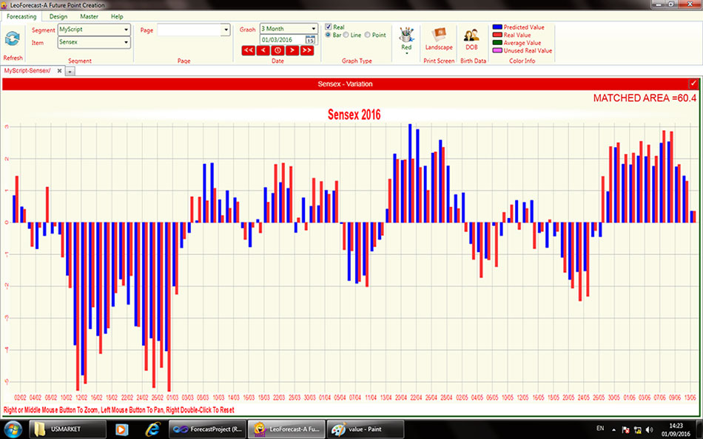Click the clock reset date button
The image size is (703, 439).
pyautogui.click(x=277, y=50)
